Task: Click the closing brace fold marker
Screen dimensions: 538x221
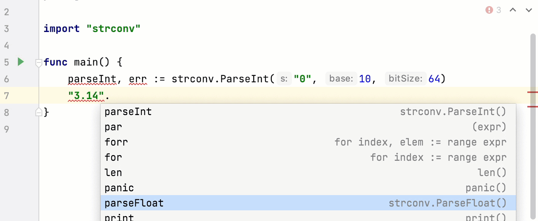Action: coord(38,112)
